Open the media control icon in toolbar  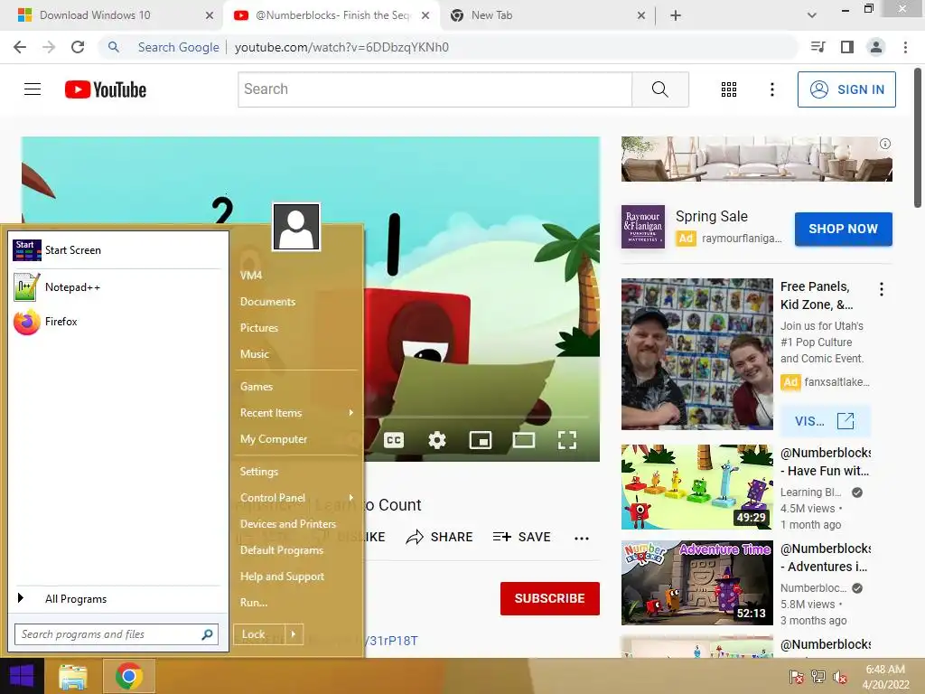[x=818, y=47]
